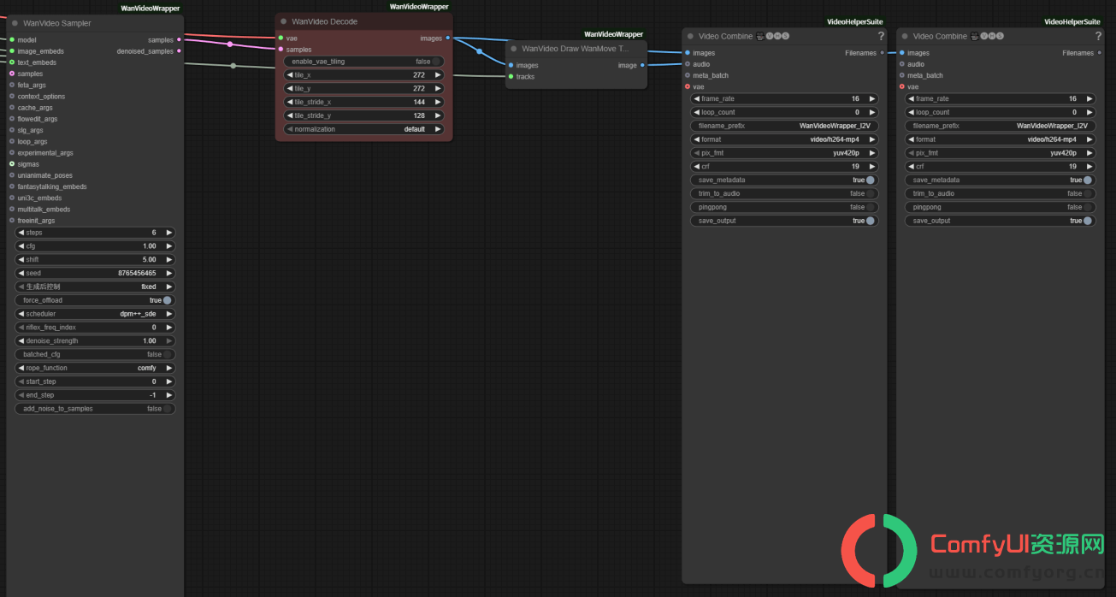The image size is (1116, 597).
Task: Click the Filenames output socket on left Video Combine
Action: (882, 53)
